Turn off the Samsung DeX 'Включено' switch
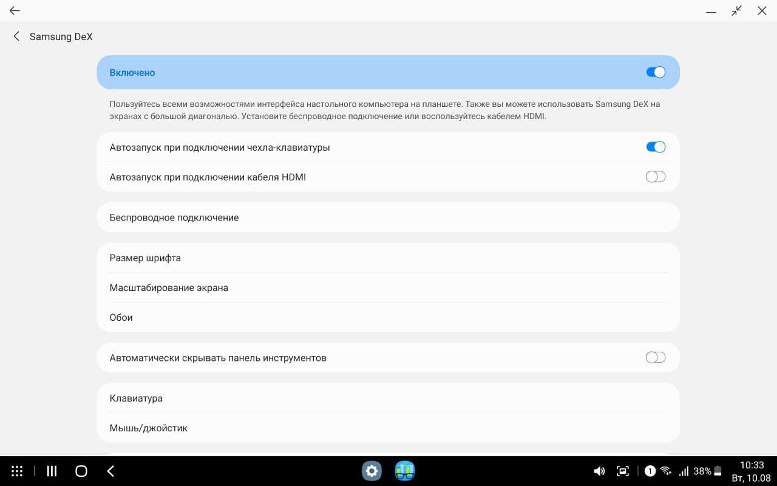Viewport: 777px width, 486px height. [656, 72]
